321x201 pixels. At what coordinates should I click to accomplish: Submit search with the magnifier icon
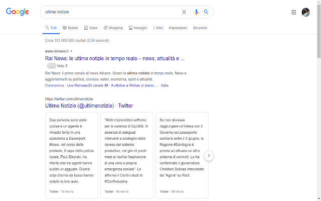coord(206,12)
